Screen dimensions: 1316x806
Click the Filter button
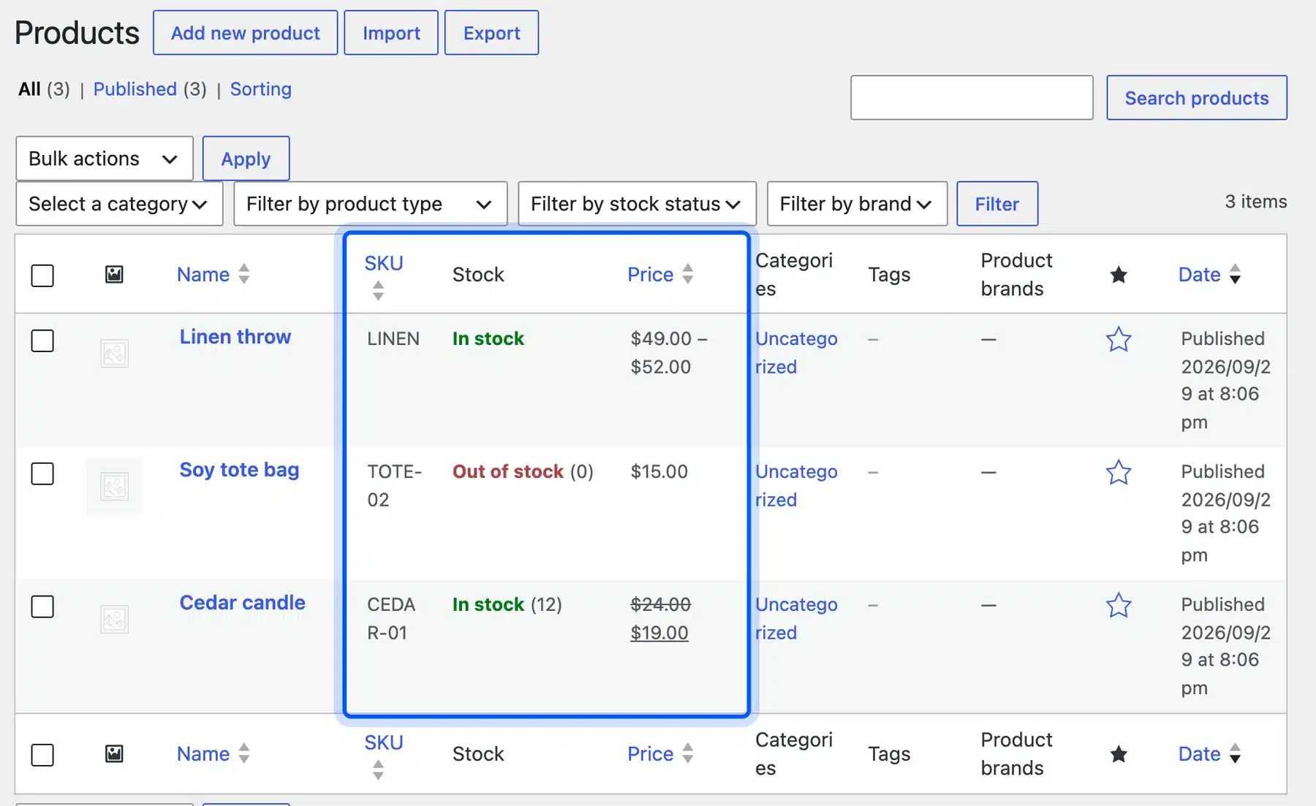(997, 204)
